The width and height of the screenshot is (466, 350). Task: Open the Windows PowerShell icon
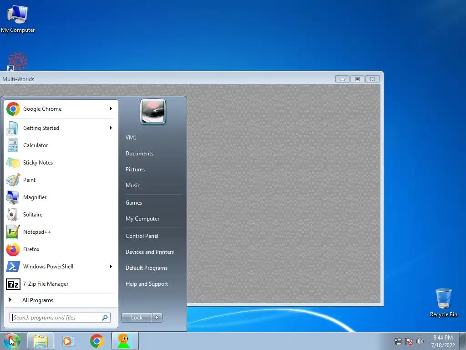pos(13,266)
